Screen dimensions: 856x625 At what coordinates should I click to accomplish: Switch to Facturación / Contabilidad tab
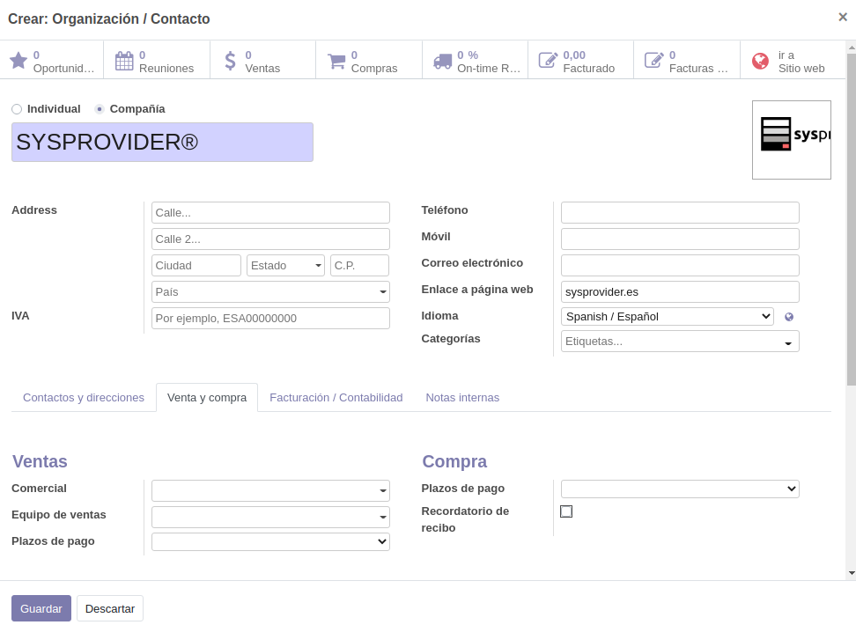pos(336,398)
